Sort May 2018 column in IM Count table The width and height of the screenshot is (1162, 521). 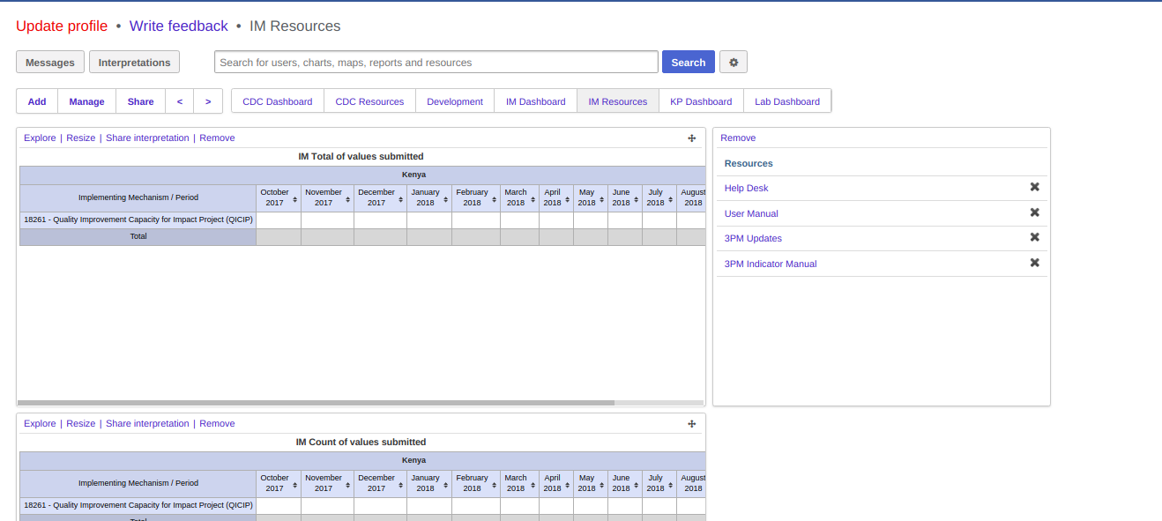pyautogui.click(x=601, y=486)
